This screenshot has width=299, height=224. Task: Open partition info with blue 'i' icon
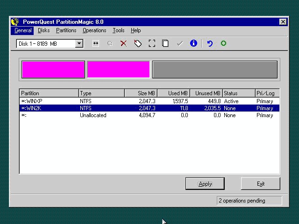click(x=193, y=43)
